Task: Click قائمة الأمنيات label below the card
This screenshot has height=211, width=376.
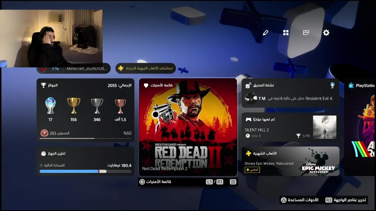Action: coord(159,182)
